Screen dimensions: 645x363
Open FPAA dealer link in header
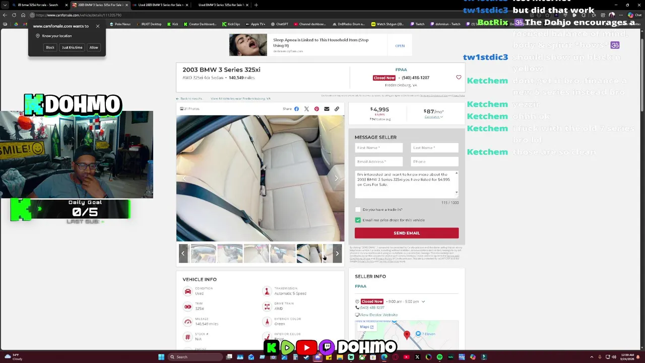pos(401,70)
